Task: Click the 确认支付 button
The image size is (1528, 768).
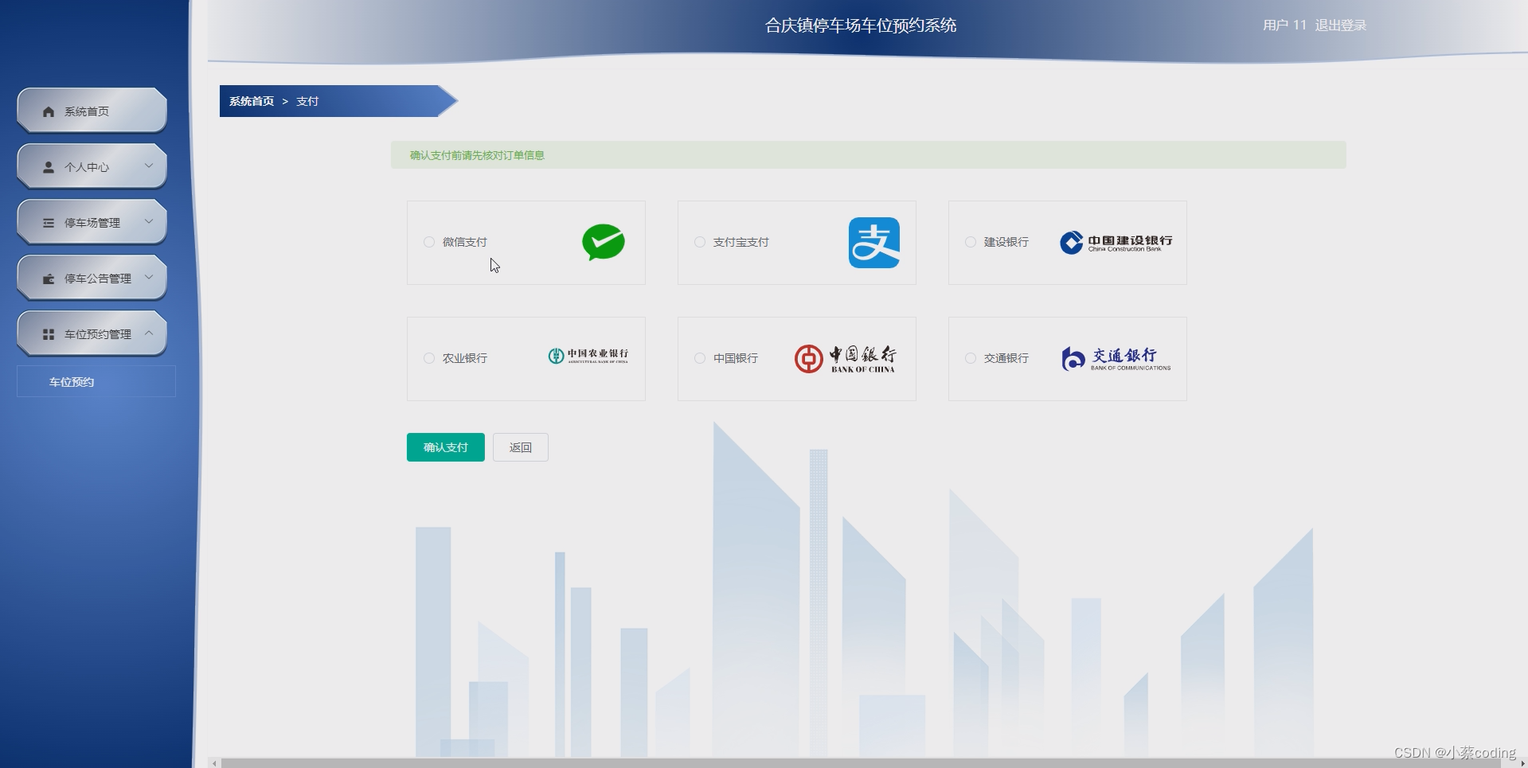Action: coord(446,447)
